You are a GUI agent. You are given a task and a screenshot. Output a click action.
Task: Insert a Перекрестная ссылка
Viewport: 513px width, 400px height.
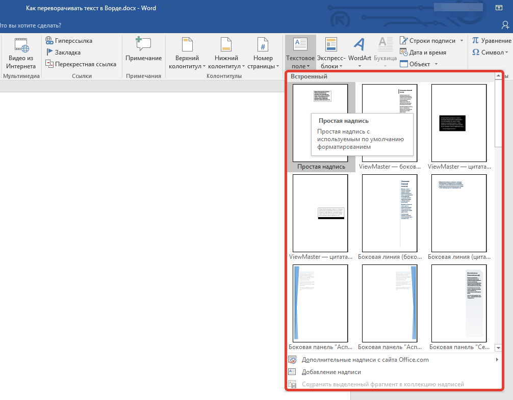(x=81, y=64)
